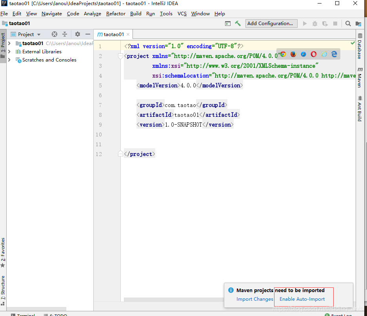367x316 pixels.
Task: Click version text 1.0-SNAPSHOT in editor
Action: click(183, 125)
